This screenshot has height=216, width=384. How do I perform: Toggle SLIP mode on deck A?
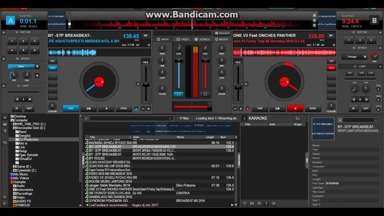click(52, 61)
